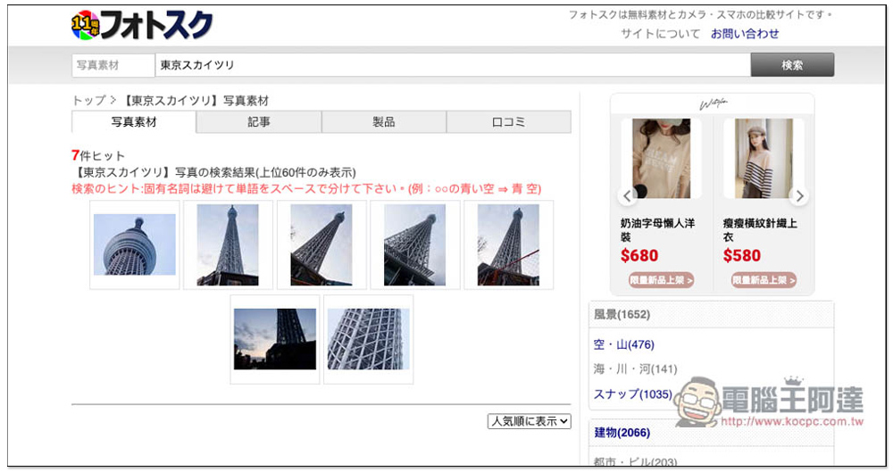Click the 奶油字母懶人洋裝 product title
This screenshot has height=472, width=893.
click(x=658, y=230)
